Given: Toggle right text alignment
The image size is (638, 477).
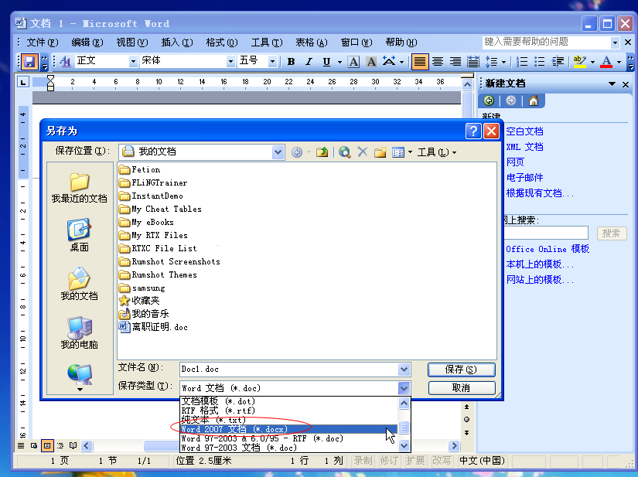Looking at the screenshot, I should point(455,62).
